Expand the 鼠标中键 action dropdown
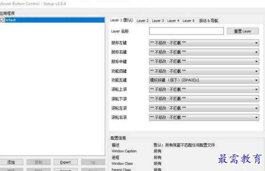The image size is (265, 171). click(x=204, y=61)
